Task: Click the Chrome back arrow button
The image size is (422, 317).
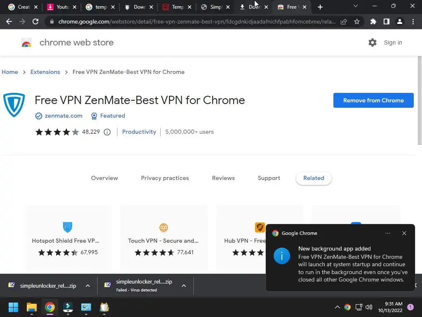Action: point(9,21)
